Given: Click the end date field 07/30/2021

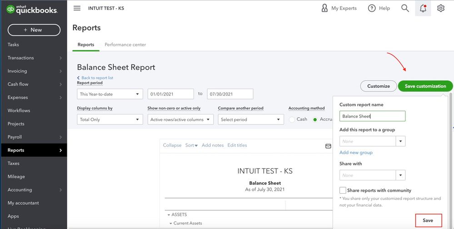Looking at the screenshot, I should coord(230,94).
